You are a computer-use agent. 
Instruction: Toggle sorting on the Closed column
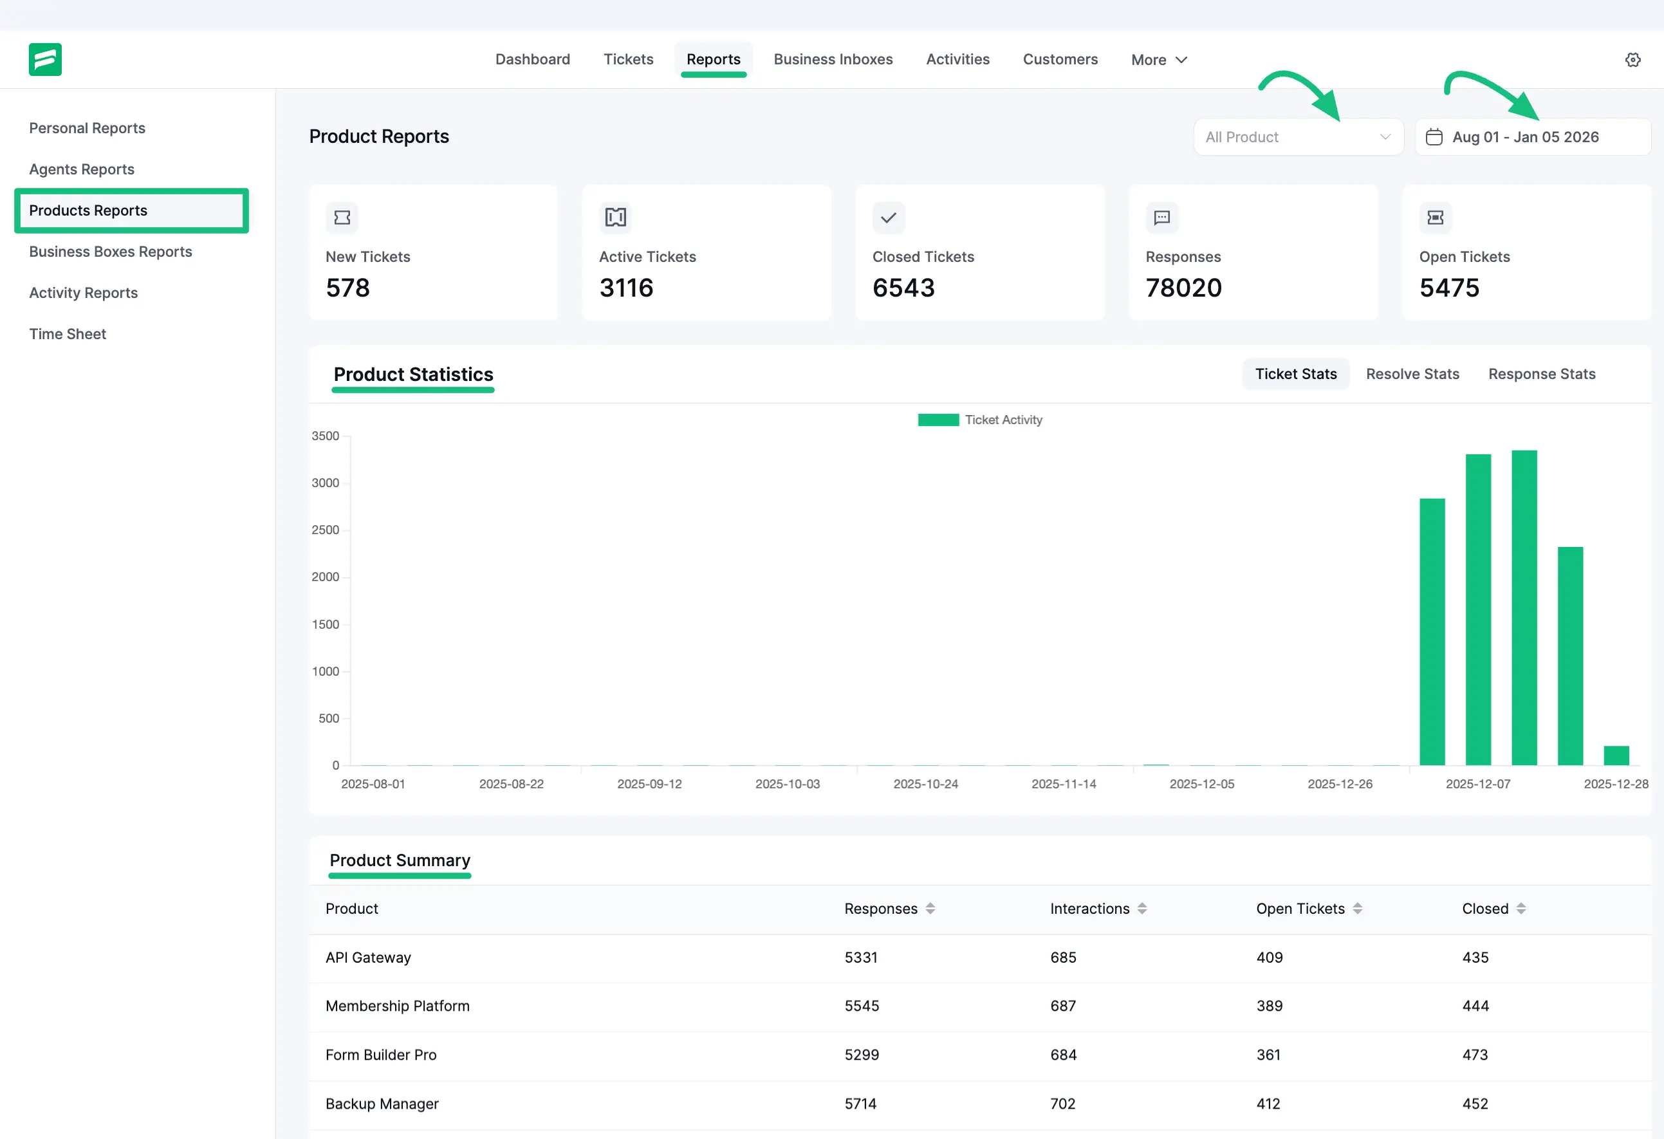click(1522, 909)
